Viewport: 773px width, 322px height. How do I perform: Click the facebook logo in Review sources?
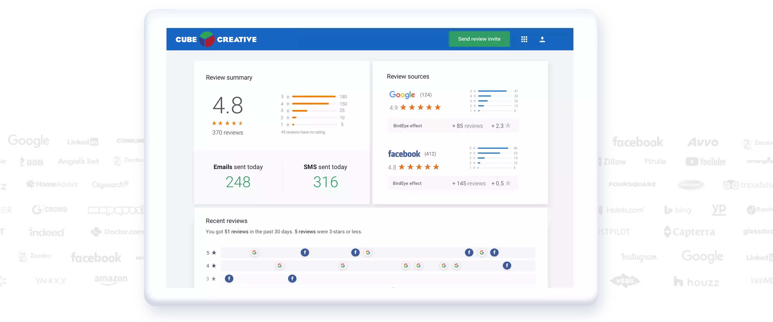pos(404,154)
